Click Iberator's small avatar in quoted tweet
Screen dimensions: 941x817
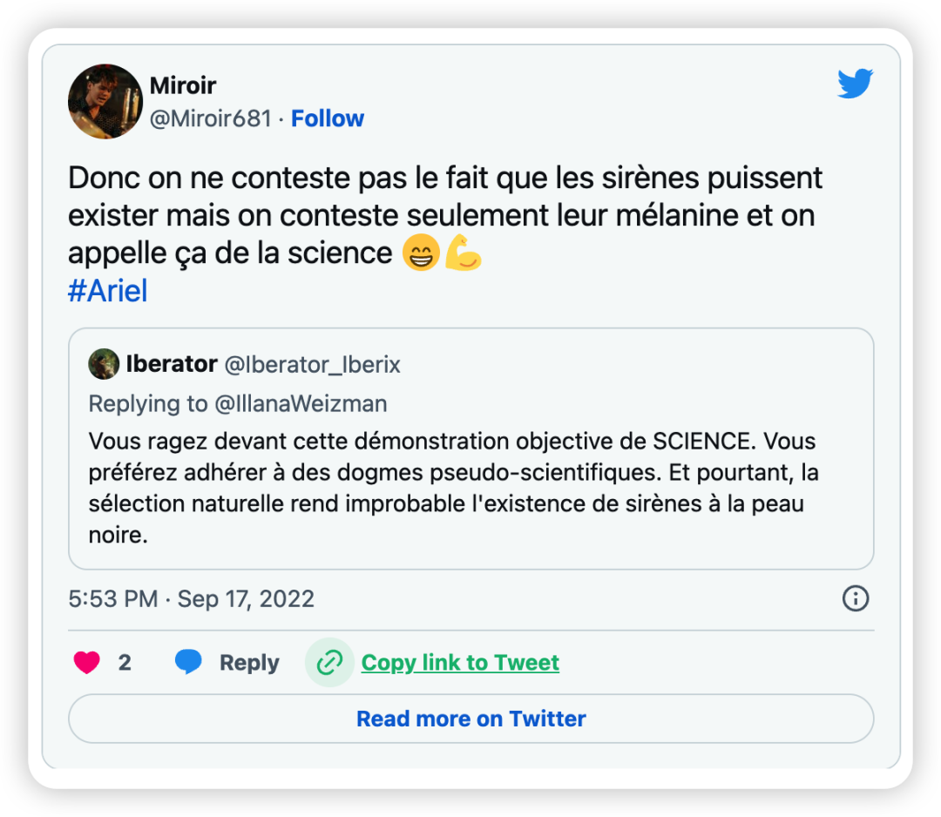click(x=104, y=364)
